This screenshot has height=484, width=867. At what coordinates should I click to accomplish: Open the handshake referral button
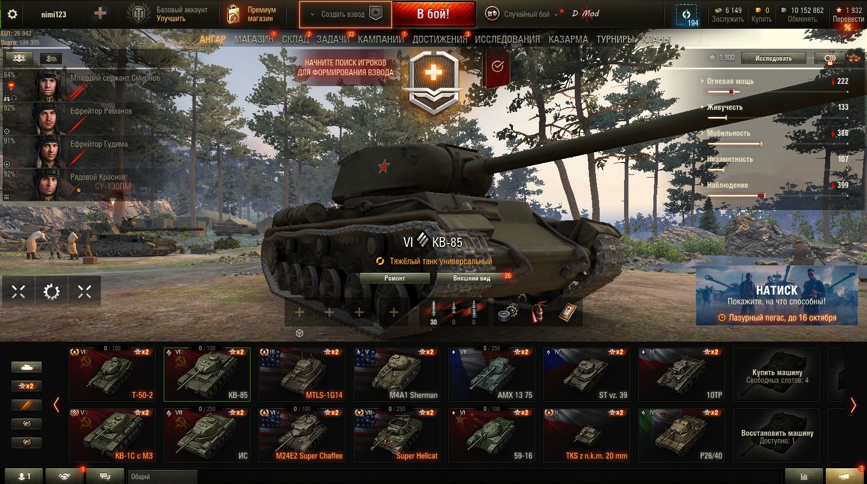(x=65, y=476)
